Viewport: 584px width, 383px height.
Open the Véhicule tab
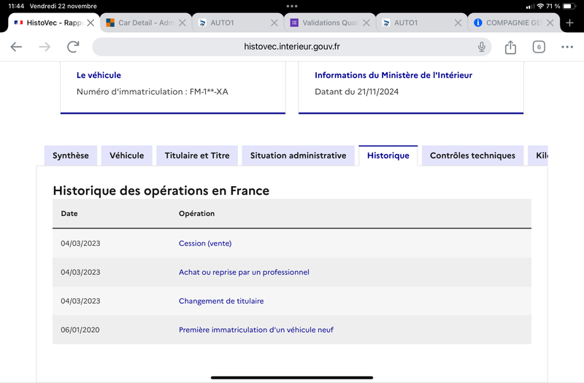[126, 155]
